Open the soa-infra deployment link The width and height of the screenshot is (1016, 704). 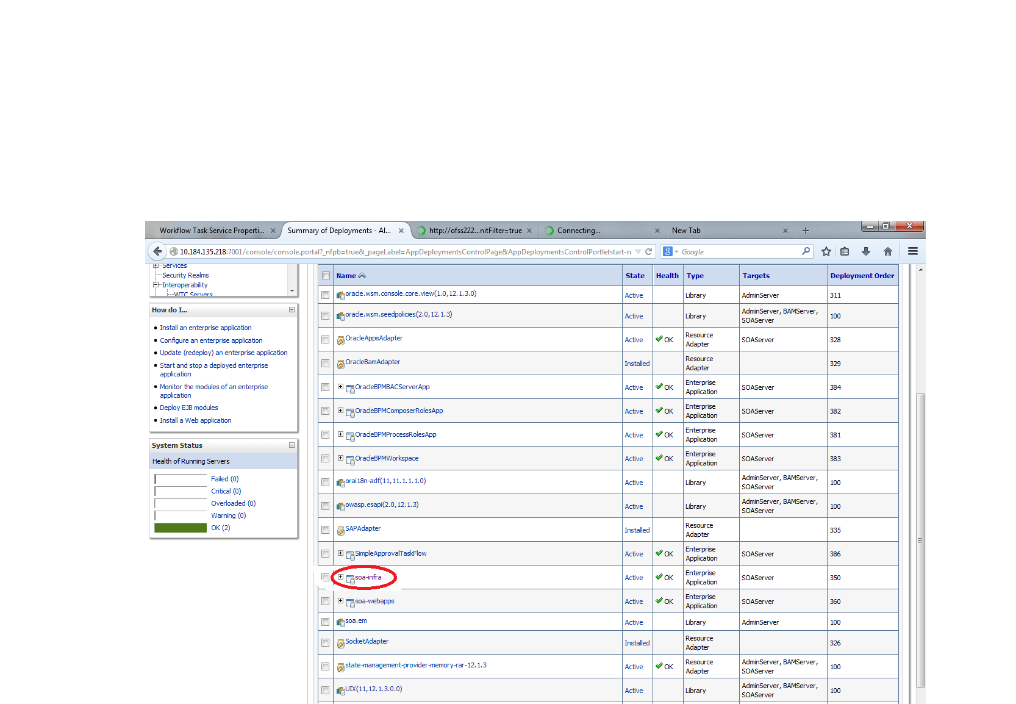[x=368, y=577]
